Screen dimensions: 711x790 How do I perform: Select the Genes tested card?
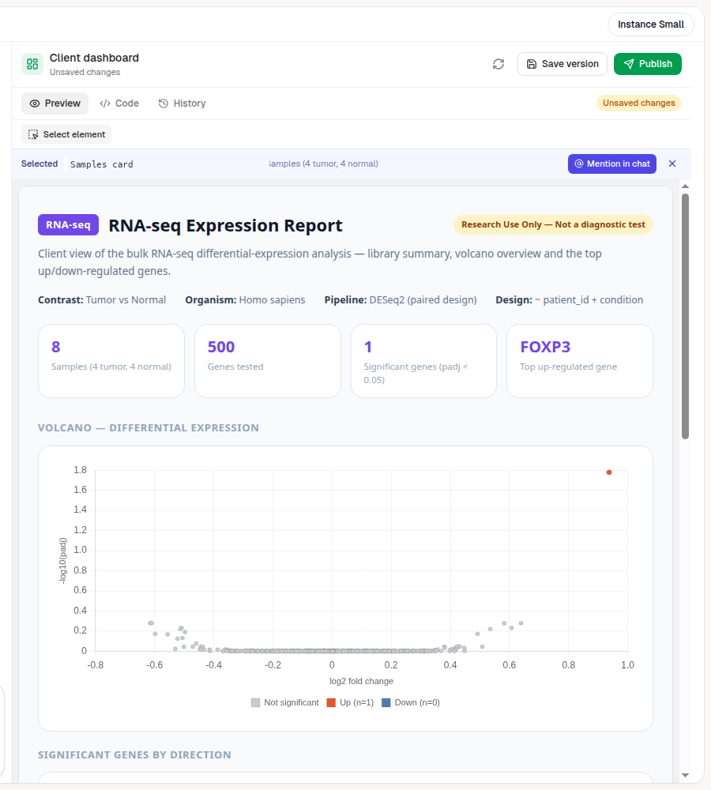[268, 361]
